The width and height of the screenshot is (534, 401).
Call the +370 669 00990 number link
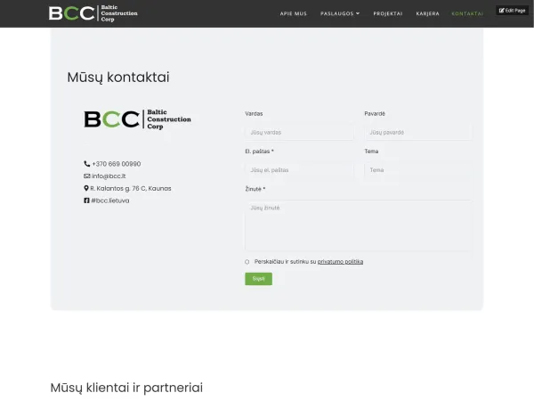[116, 164]
